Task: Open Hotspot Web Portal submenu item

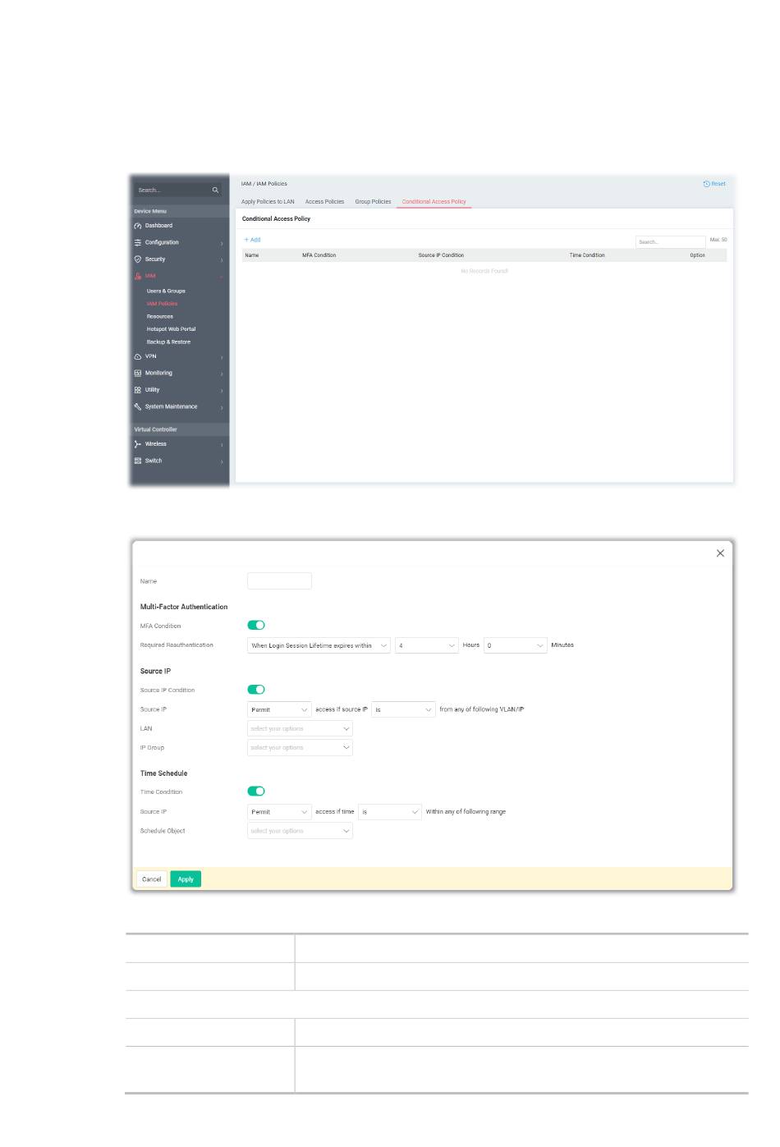Action: point(171,329)
